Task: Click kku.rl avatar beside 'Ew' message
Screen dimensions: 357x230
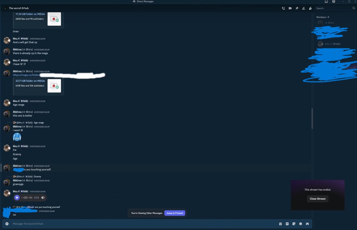Action: [7, 148]
